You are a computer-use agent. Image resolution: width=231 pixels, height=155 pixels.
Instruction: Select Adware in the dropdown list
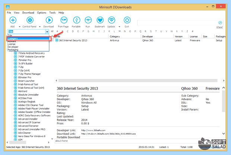(x=28, y=41)
